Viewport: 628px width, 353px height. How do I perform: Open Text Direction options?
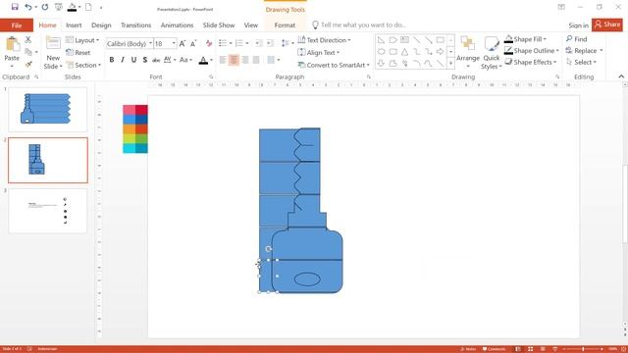pos(324,40)
